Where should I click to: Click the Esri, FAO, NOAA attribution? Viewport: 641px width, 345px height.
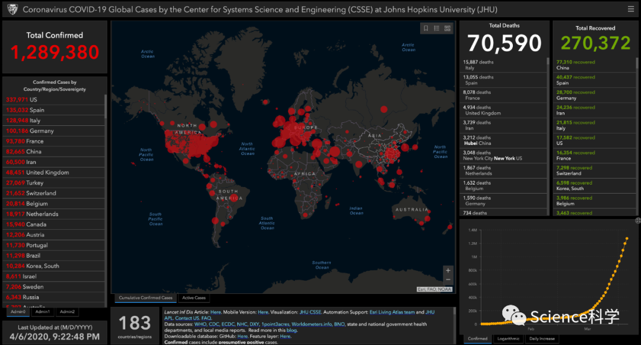[x=434, y=289]
